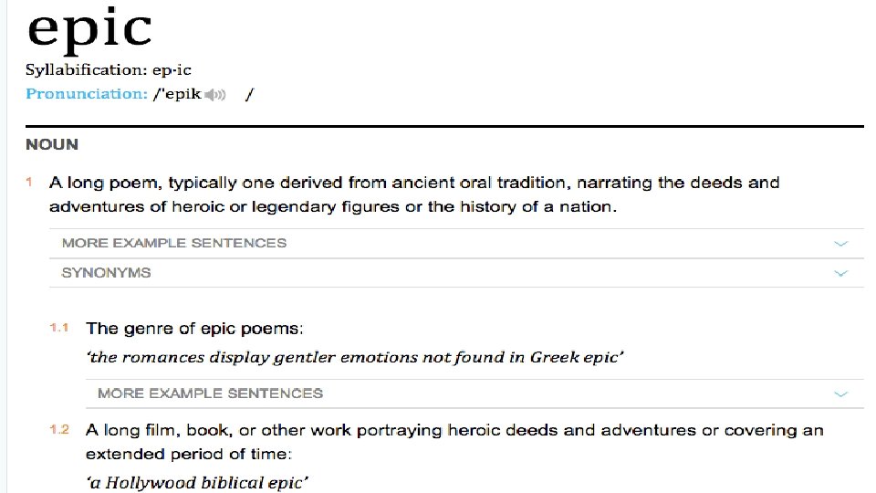Click the sense number 1 marker
Screen dimensions: 876x493
point(29,183)
